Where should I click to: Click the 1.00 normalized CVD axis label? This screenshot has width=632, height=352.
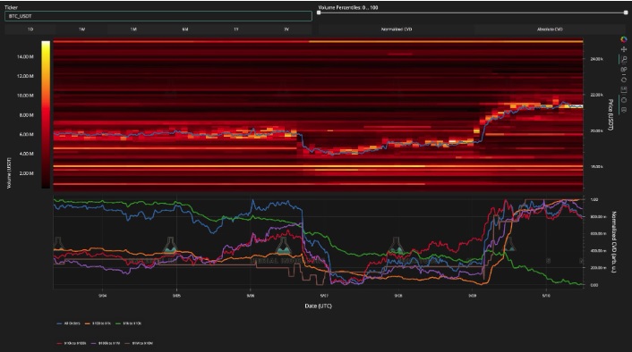pyautogui.click(x=594, y=199)
